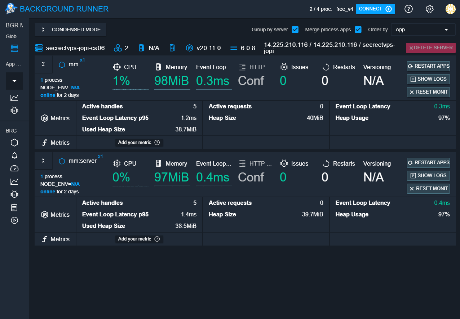Click the v20.11.0 Node version
The width and height of the screenshot is (460, 319).
(x=209, y=48)
